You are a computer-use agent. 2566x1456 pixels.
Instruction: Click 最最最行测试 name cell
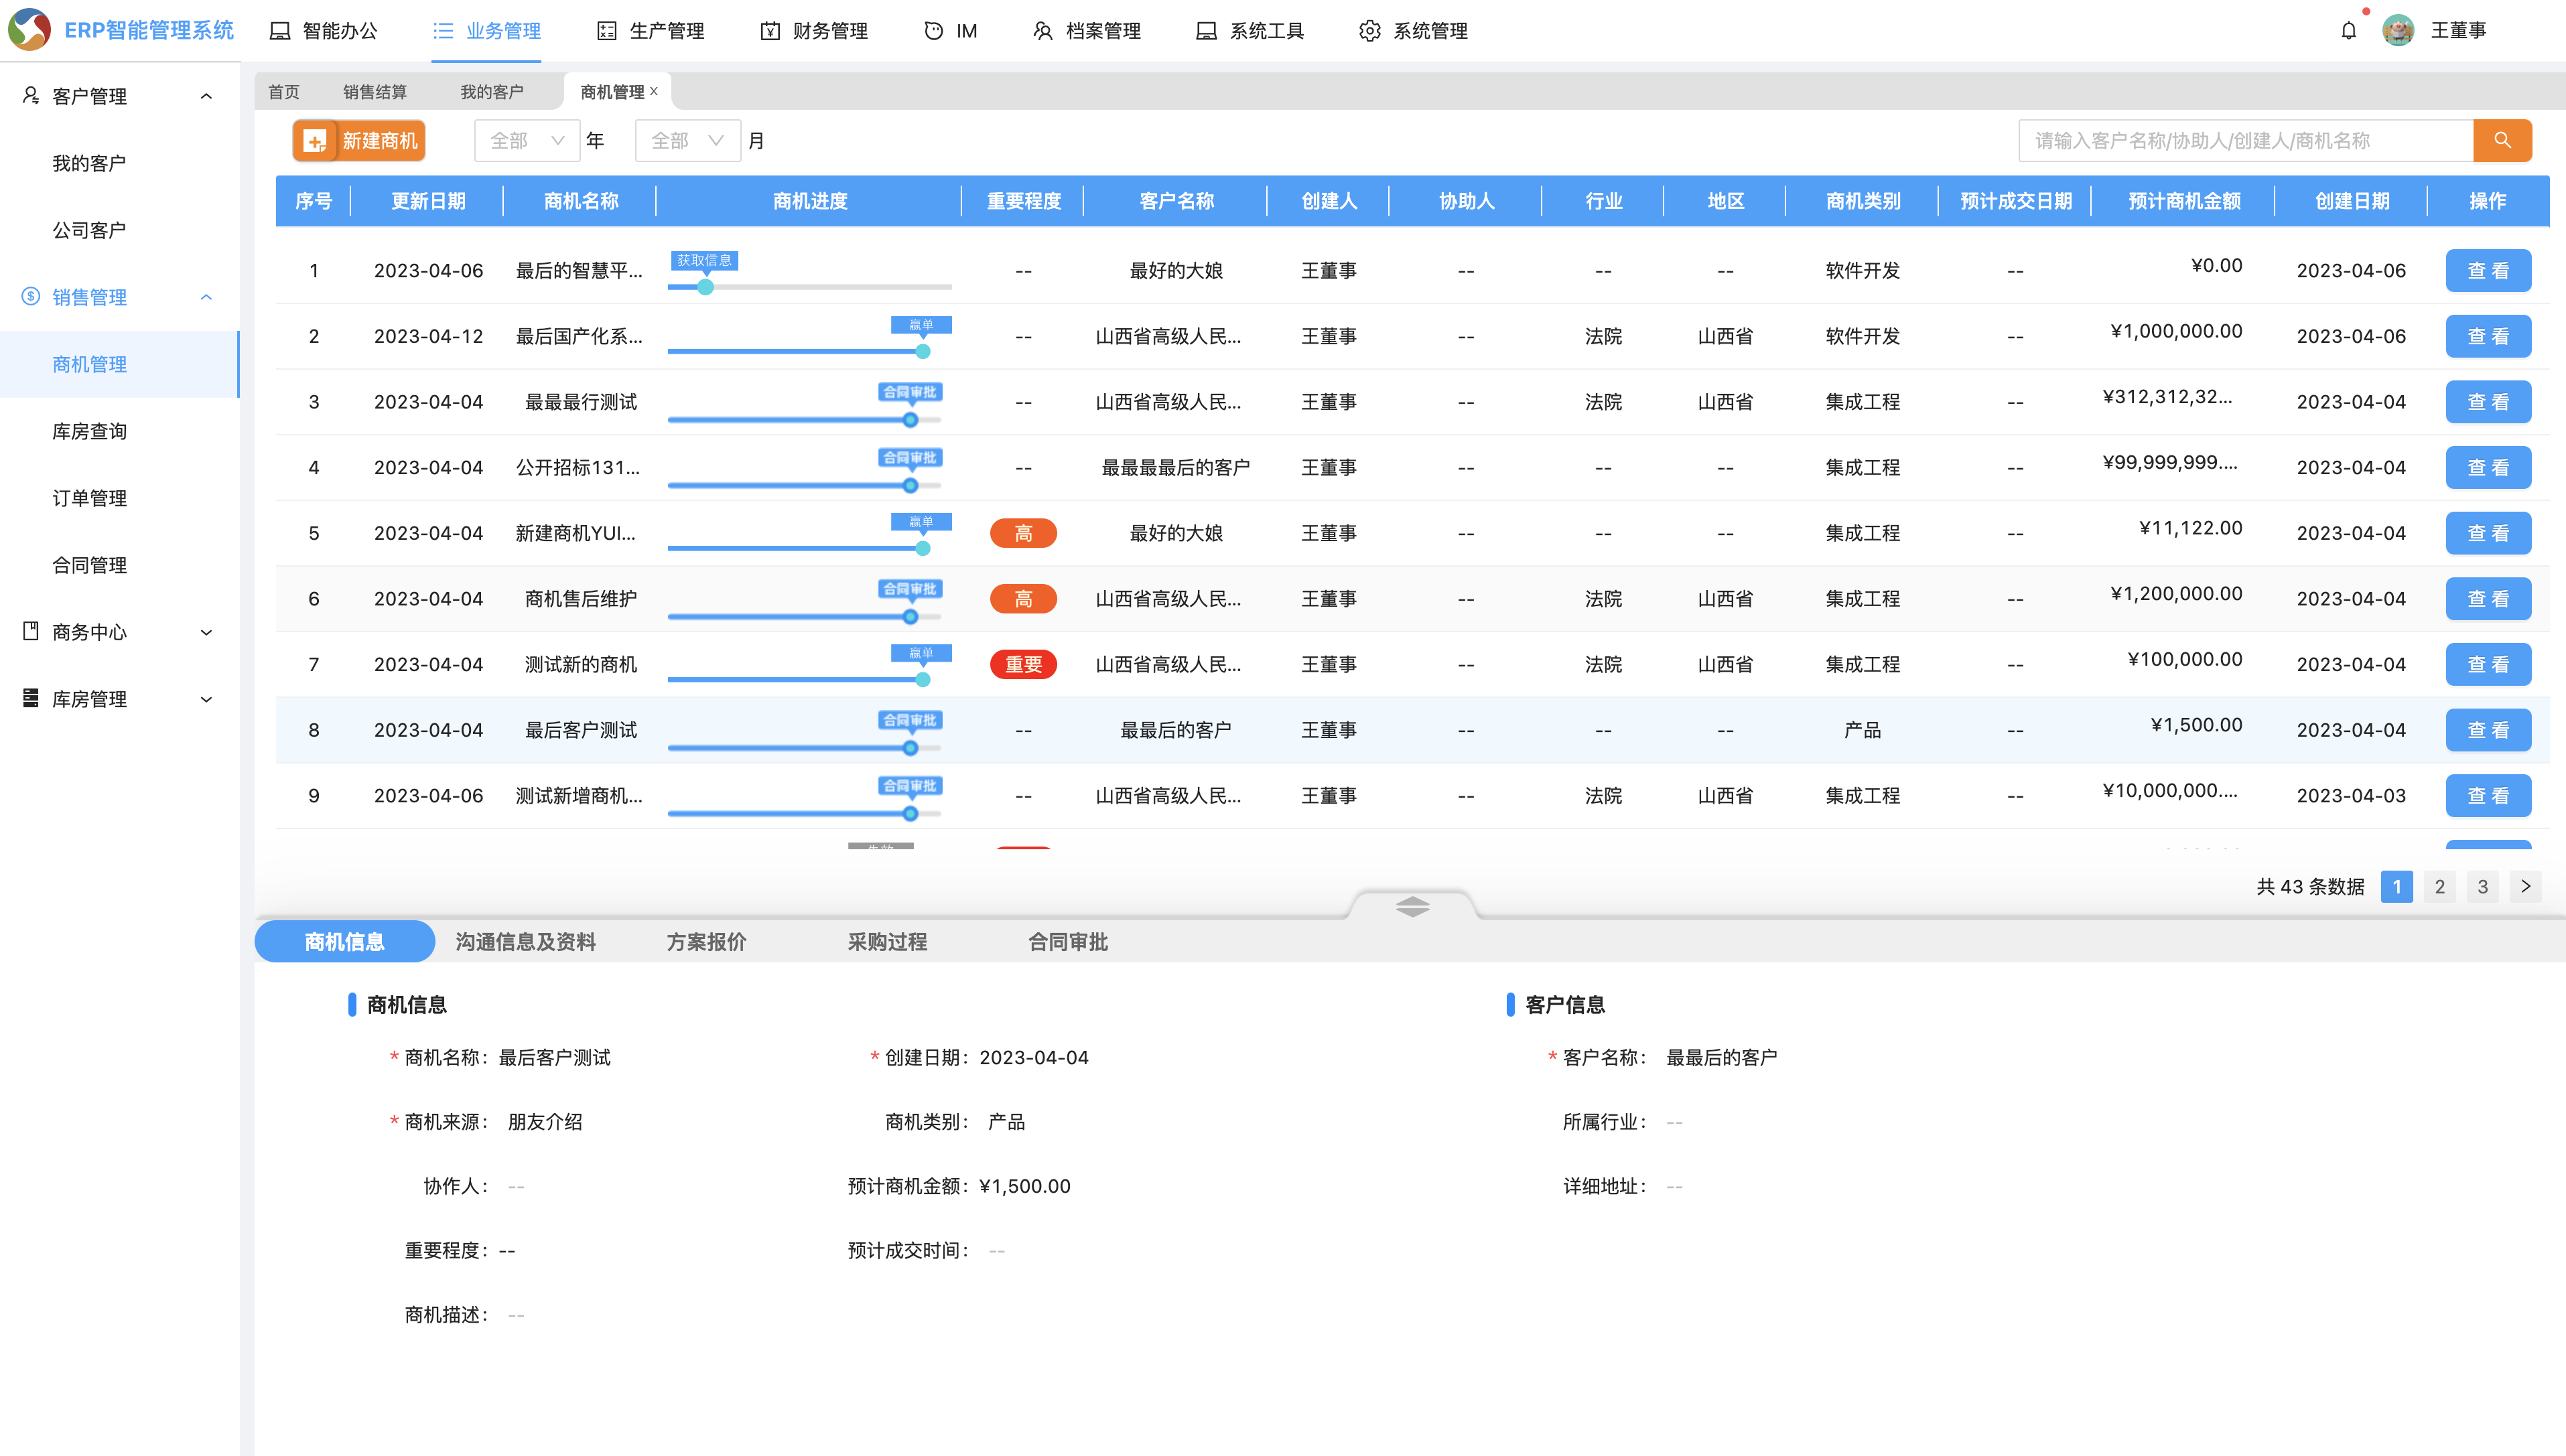[582, 402]
